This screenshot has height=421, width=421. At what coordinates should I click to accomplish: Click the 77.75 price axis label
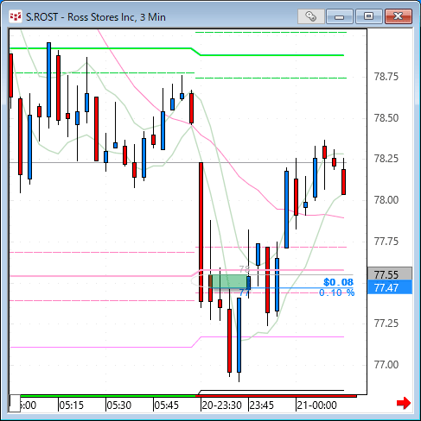386,242
